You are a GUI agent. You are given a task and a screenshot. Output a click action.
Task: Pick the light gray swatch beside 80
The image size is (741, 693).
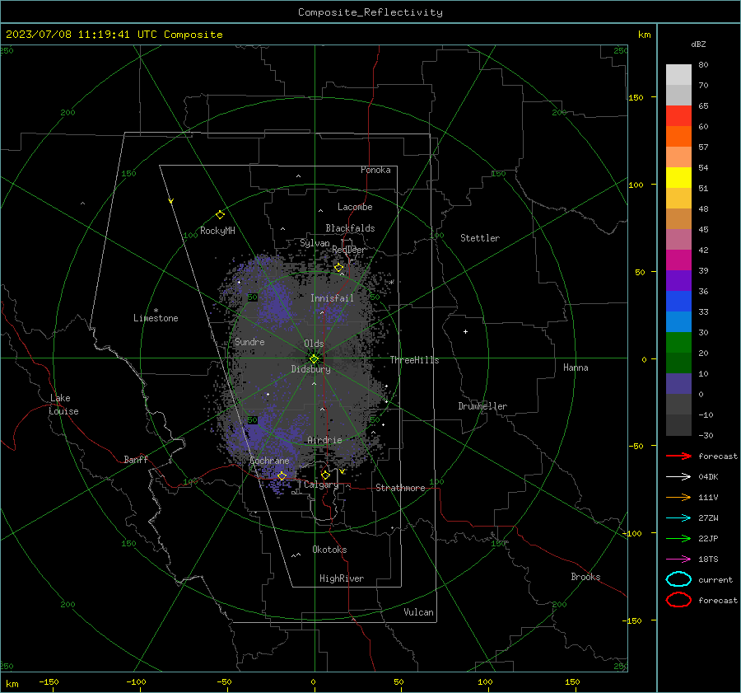point(678,75)
